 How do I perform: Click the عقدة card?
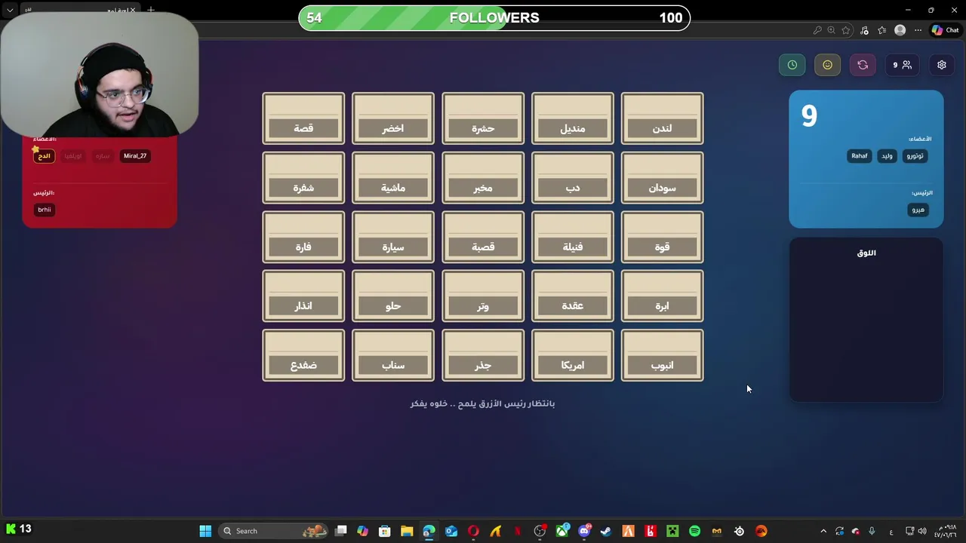(x=572, y=296)
